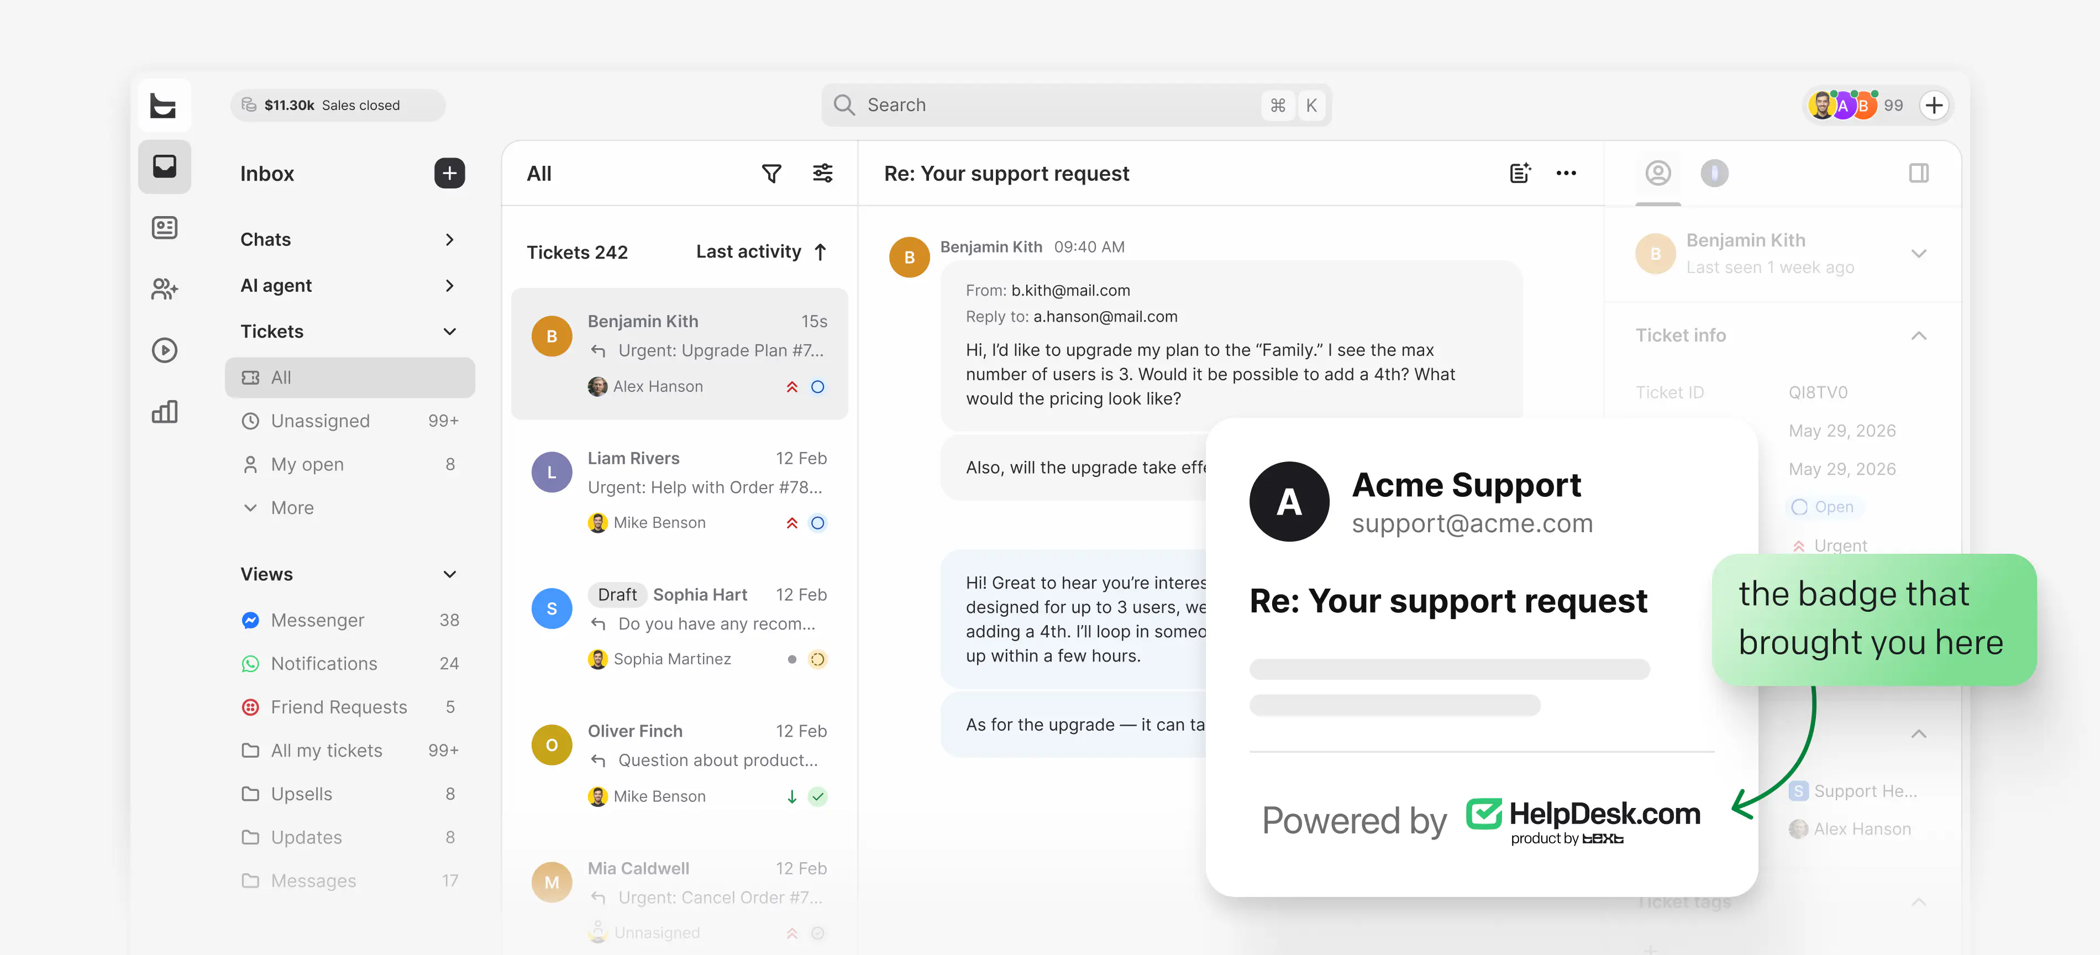Expand Benjamin Kith customer details chevron
Screen dimensions: 2100x955
pos(1918,254)
